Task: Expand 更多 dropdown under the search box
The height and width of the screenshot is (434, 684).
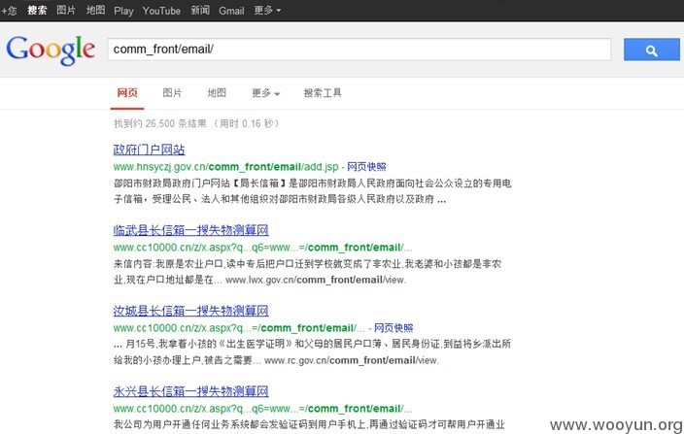Action: coord(265,93)
